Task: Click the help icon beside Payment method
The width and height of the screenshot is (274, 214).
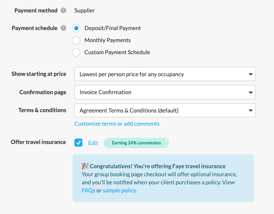Action: click(x=63, y=11)
